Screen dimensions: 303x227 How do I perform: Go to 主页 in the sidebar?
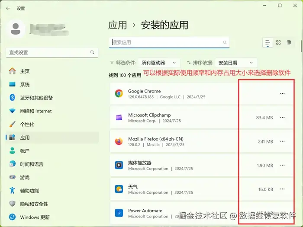[x=52, y=71]
